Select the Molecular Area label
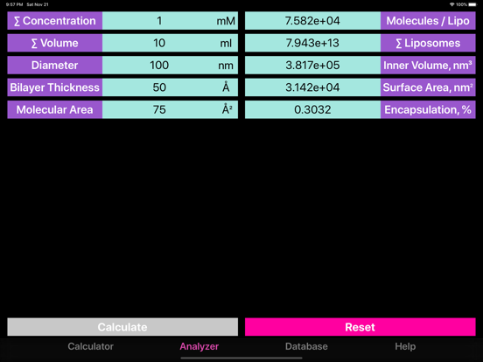The height and width of the screenshot is (362, 483). point(55,109)
